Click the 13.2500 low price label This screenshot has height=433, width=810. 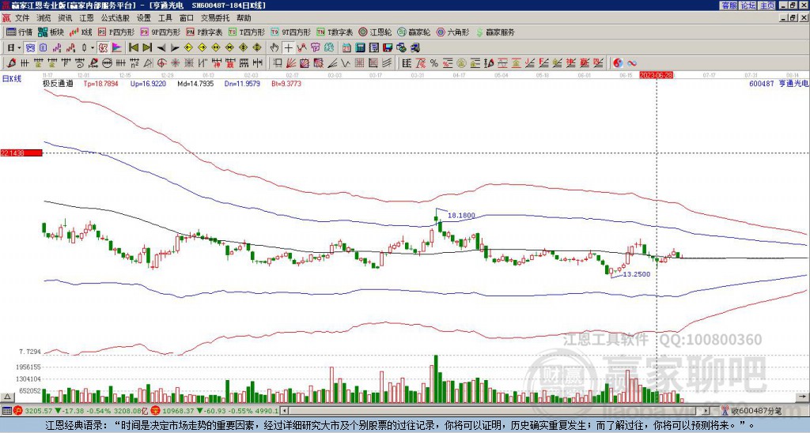click(x=637, y=274)
